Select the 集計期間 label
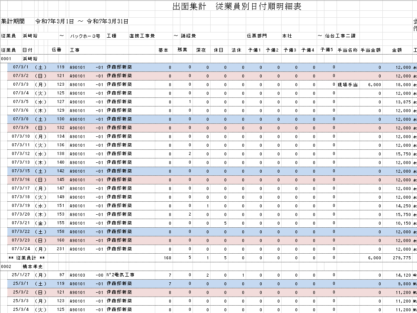The height and width of the screenshot is (313, 417). click(x=13, y=22)
